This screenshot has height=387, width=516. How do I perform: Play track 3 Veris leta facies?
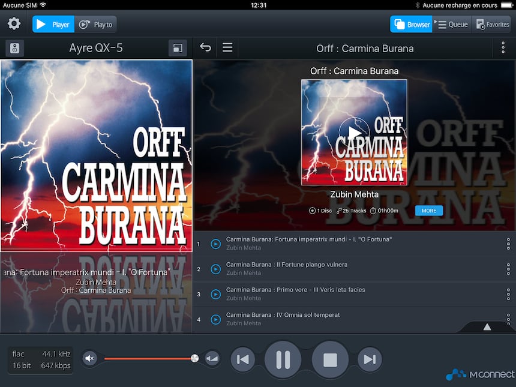[215, 294]
